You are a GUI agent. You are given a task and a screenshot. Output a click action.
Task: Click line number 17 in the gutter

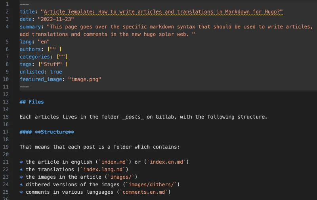pos(6,132)
